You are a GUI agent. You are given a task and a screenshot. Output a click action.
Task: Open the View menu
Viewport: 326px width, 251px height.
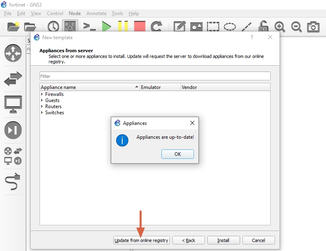pos(36,13)
